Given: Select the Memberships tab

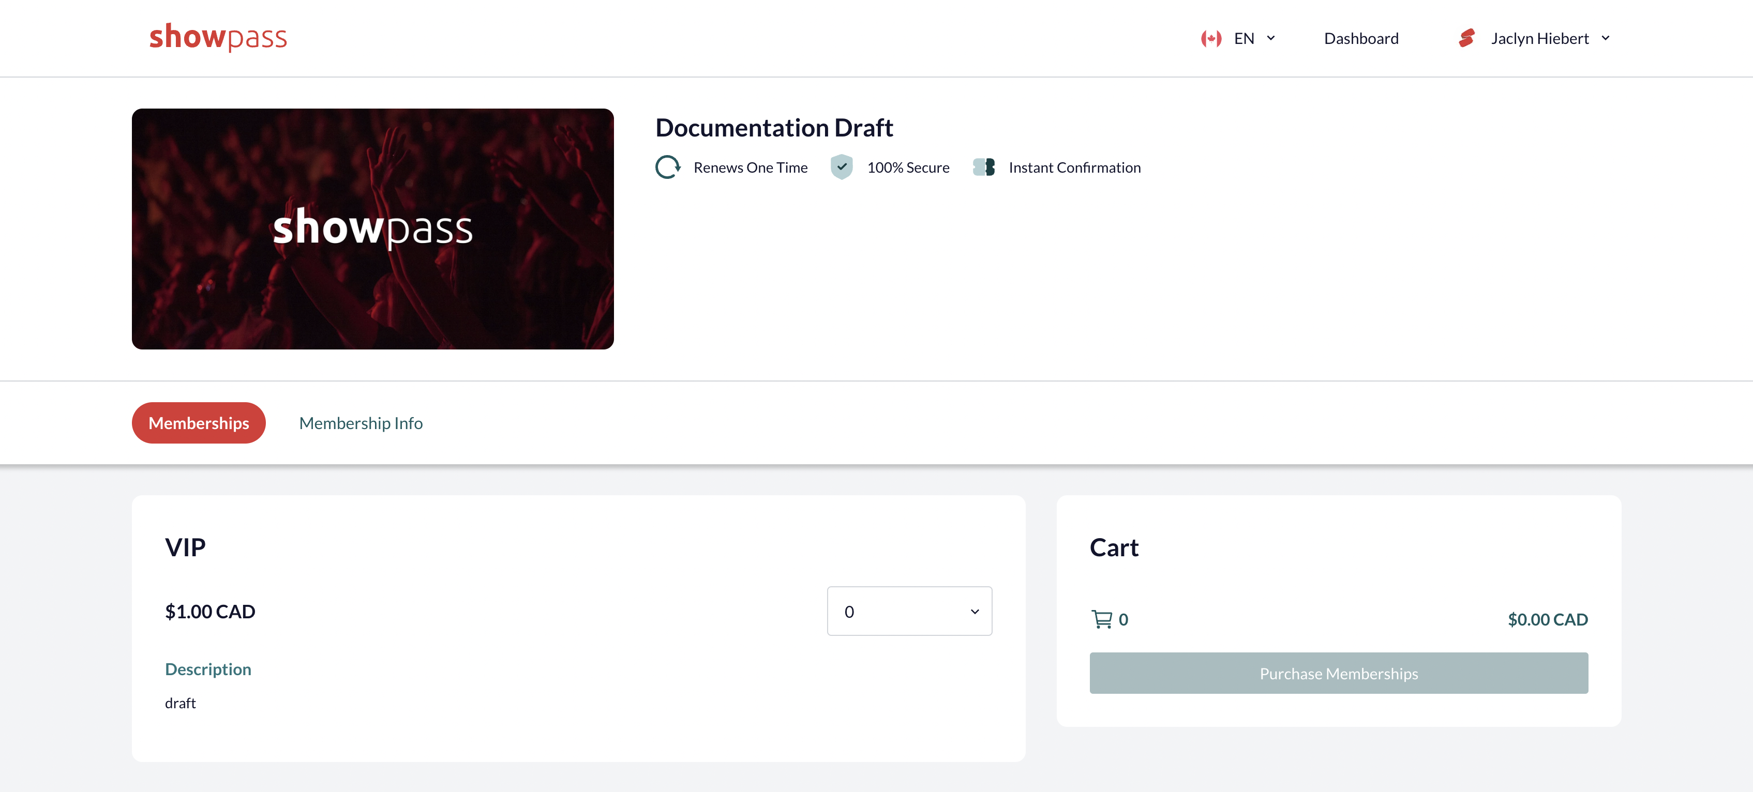Looking at the screenshot, I should 199,422.
